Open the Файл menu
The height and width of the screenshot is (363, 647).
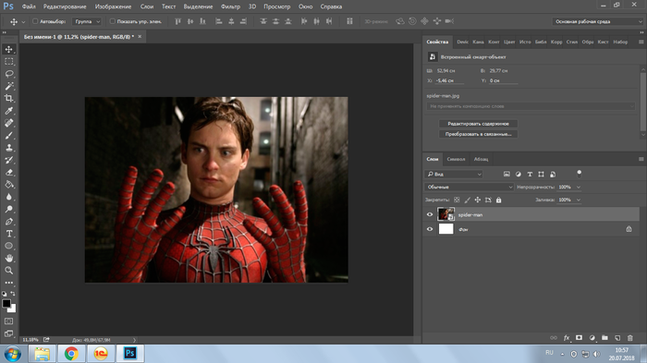pos(29,6)
